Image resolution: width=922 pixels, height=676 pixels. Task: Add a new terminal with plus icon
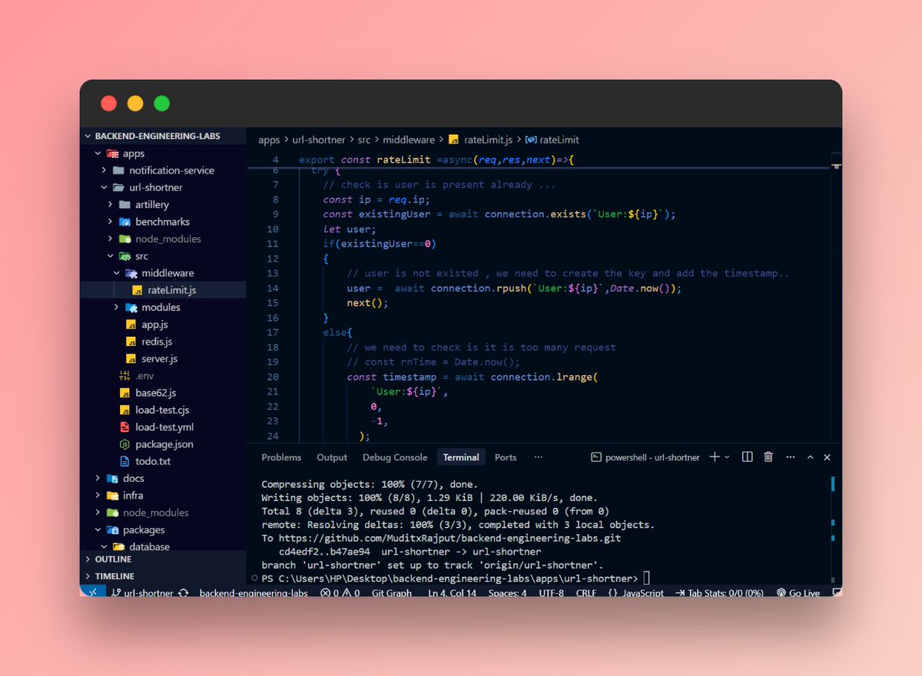(x=715, y=457)
